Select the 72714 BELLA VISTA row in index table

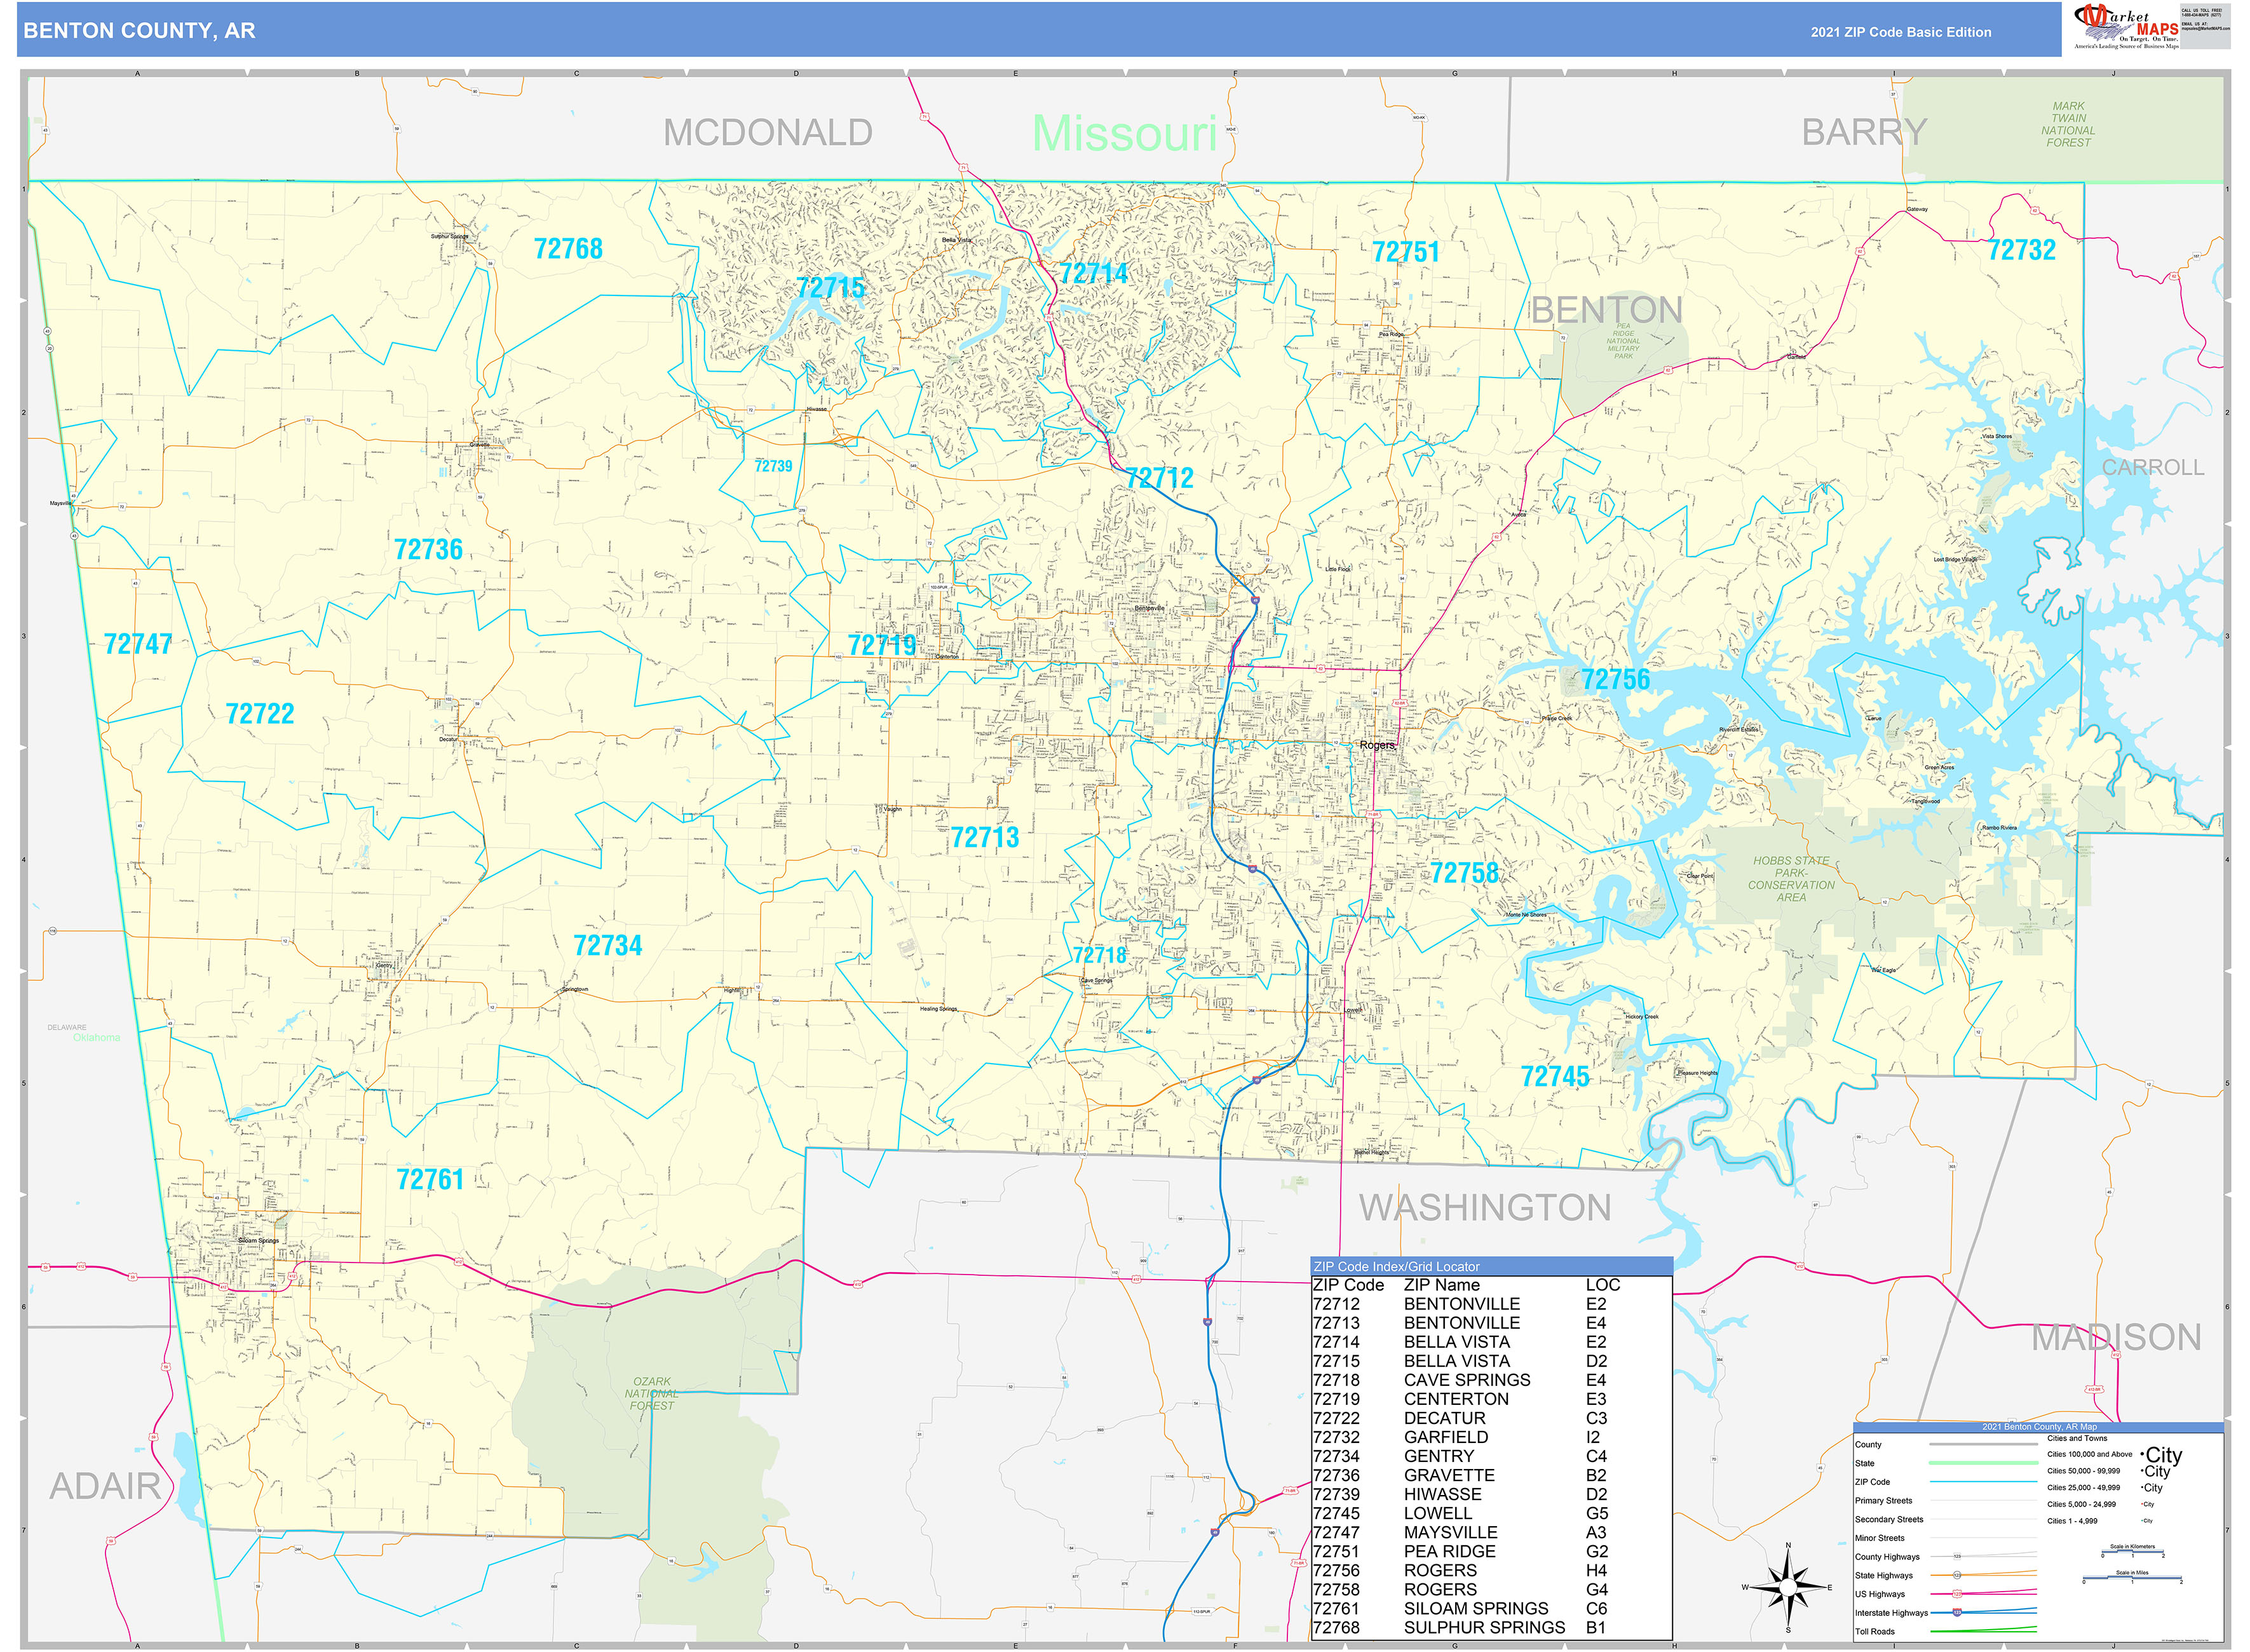pos(1491,1342)
